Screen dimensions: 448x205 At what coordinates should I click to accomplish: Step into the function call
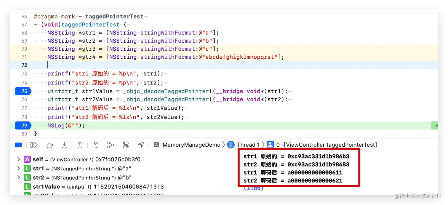[x=65, y=145]
